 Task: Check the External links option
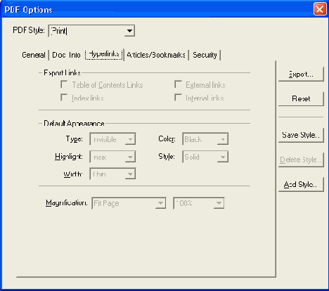178,84
